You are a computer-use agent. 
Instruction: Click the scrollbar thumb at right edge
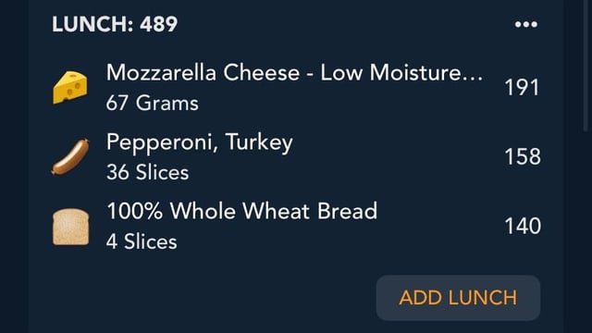click(x=586, y=65)
